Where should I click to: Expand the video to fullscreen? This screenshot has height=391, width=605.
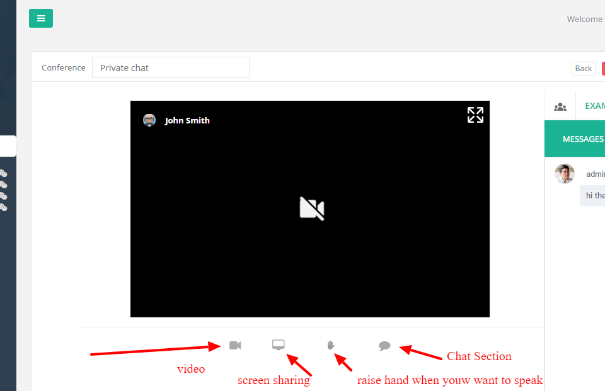click(x=475, y=115)
